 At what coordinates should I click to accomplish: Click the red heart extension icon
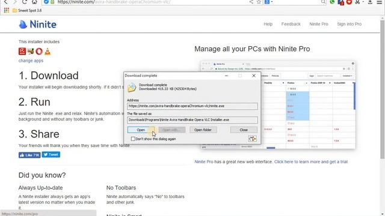pos(349,2)
